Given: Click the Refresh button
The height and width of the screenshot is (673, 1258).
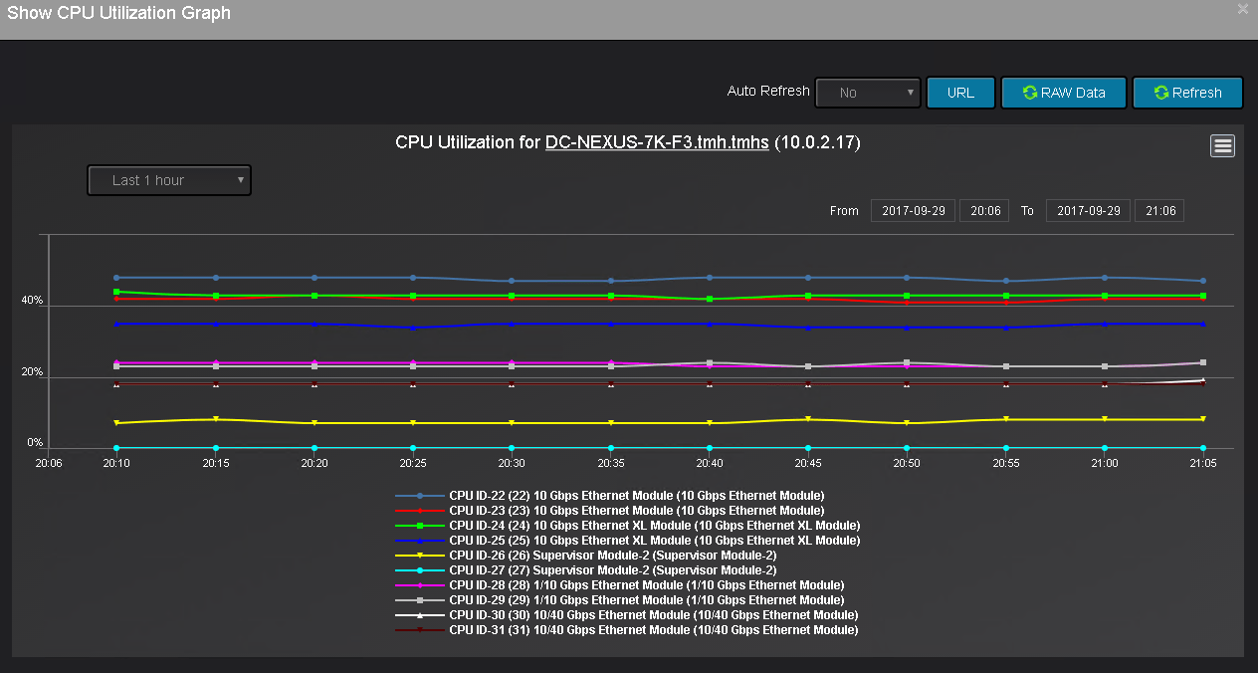Looking at the screenshot, I should (x=1187, y=92).
